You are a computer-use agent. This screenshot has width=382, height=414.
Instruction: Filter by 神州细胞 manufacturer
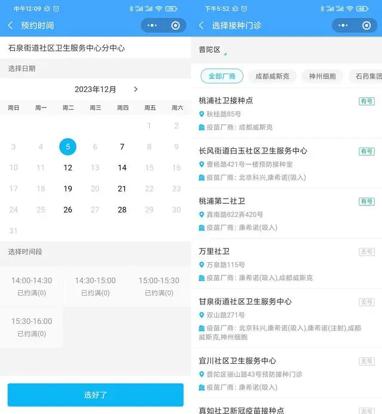point(322,76)
